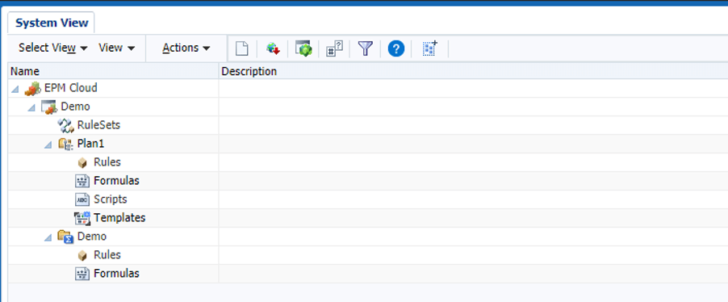Open the View dropdown menu
Screen dimensions: 728x302
point(116,48)
